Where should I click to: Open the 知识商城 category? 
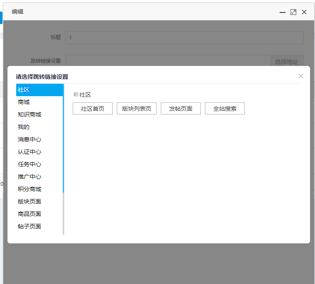coord(39,115)
